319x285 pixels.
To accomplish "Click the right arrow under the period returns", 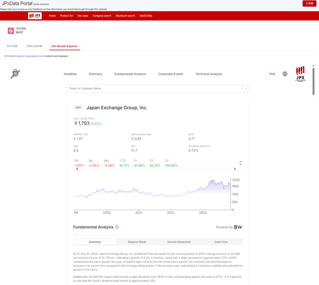I will [235, 169].
